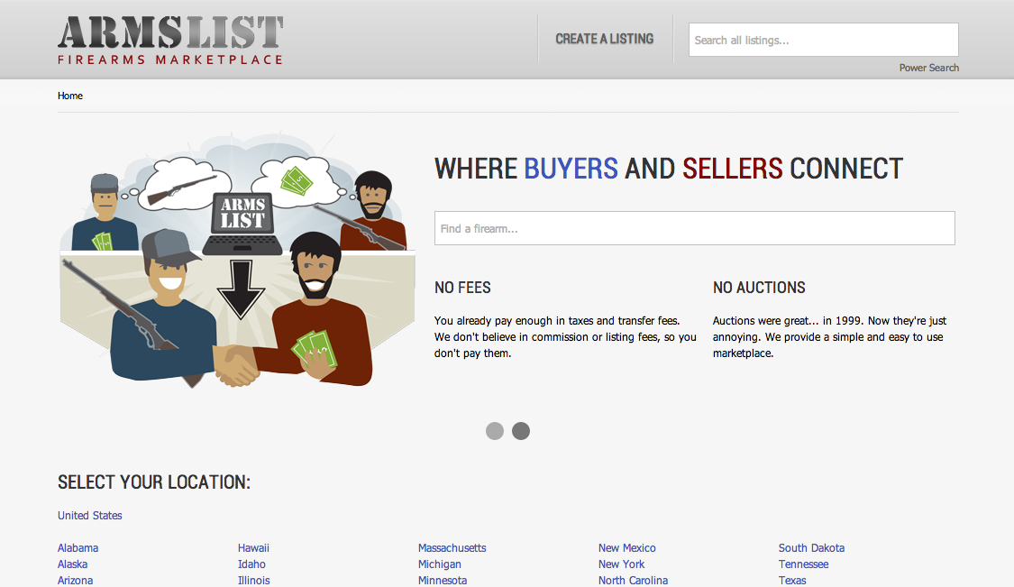Click the Arms List laptop illustration

coord(242,224)
